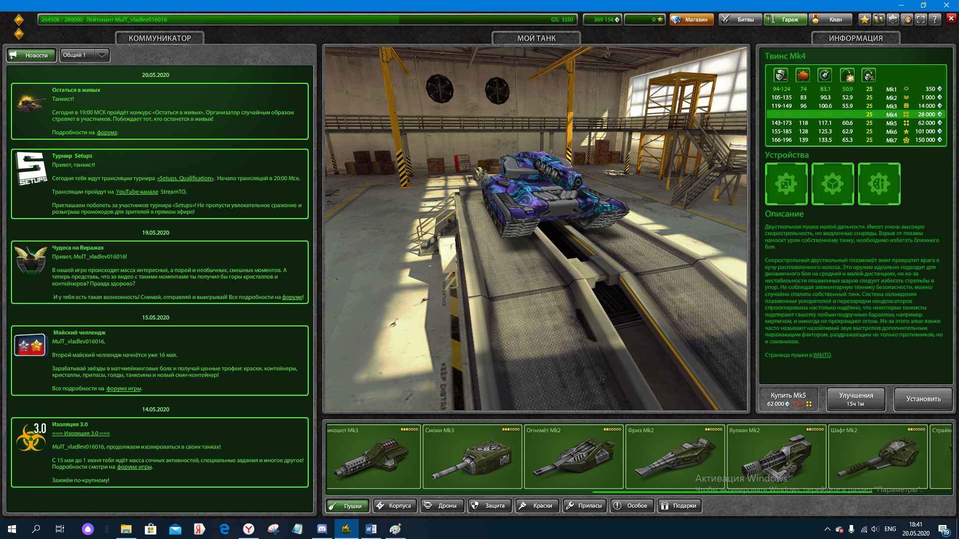Open game settings gear icon
This screenshot has width=959, height=539.
tap(893, 19)
